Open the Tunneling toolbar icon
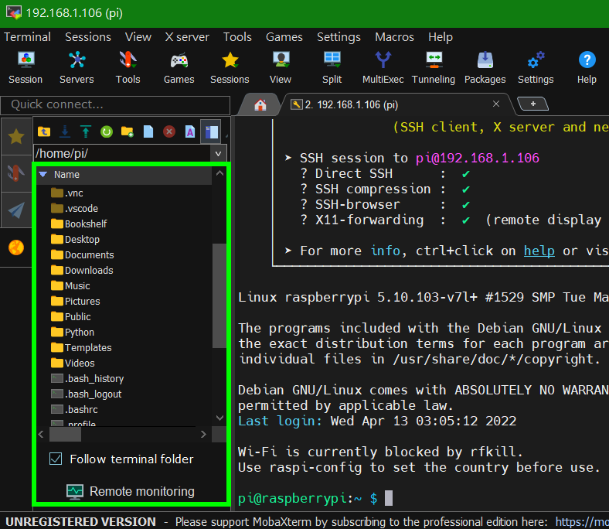Viewport: 609px width, 529px height. tap(434, 68)
